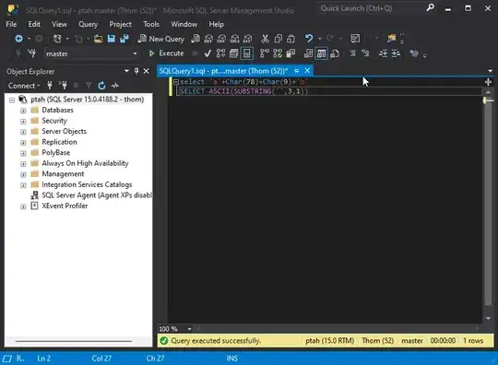498x365 pixels.
Task: Click the Save All icon
Action: point(125,39)
